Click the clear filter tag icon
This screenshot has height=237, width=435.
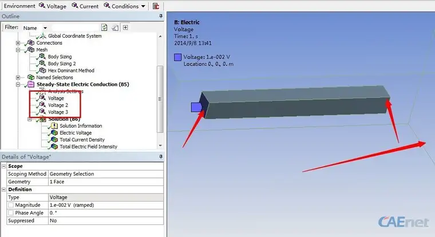(115, 27)
